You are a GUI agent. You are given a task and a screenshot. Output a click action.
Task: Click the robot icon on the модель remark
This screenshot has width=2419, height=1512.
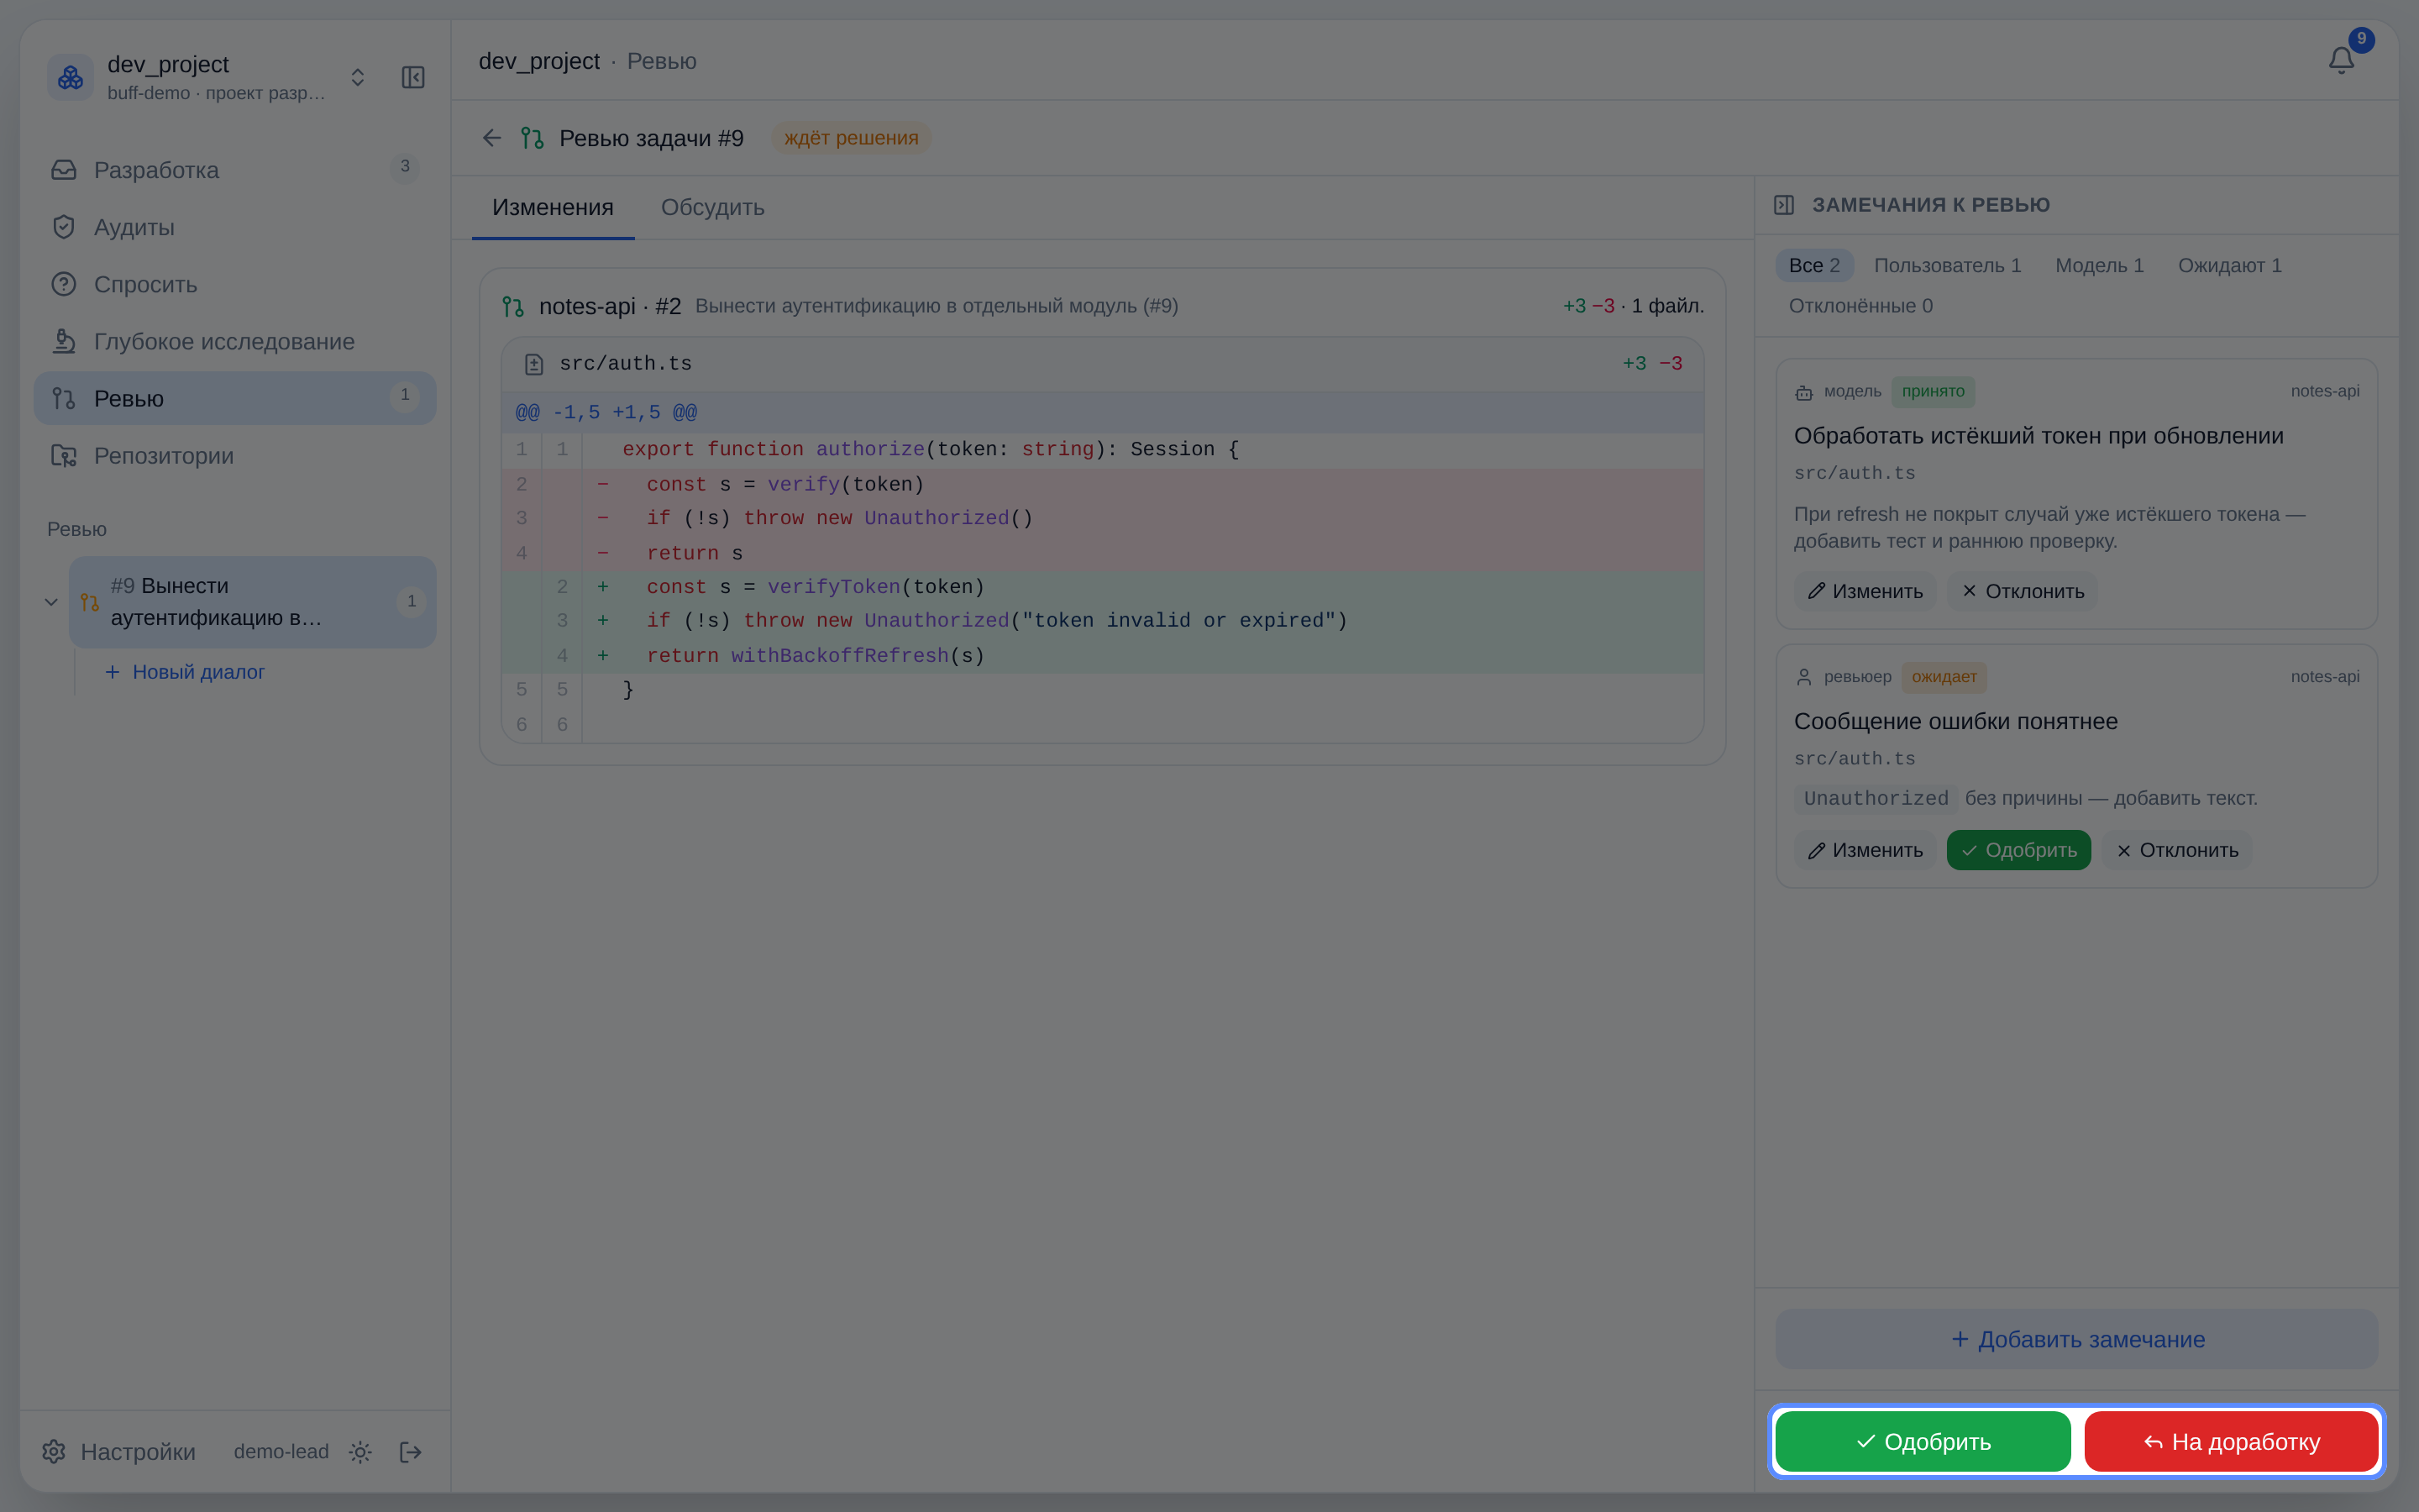(1803, 392)
